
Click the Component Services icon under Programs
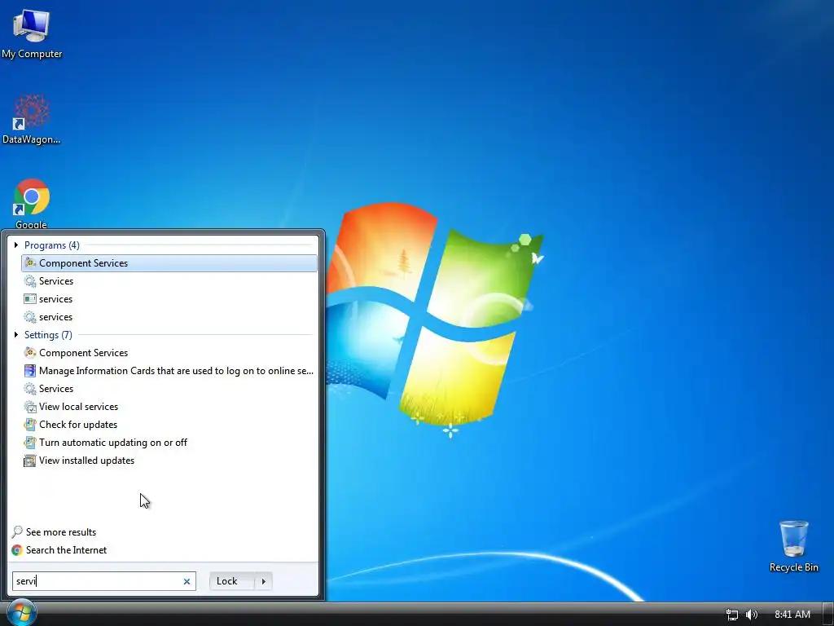(x=30, y=263)
